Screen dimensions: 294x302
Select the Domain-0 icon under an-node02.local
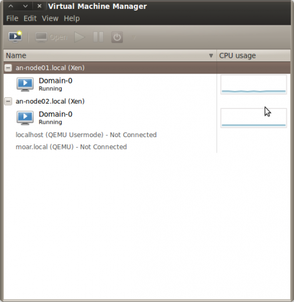click(x=25, y=118)
